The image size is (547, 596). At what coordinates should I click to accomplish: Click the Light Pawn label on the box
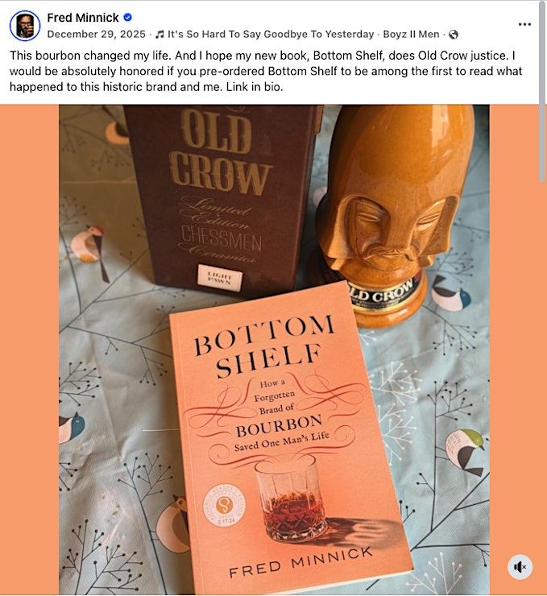coord(220,278)
